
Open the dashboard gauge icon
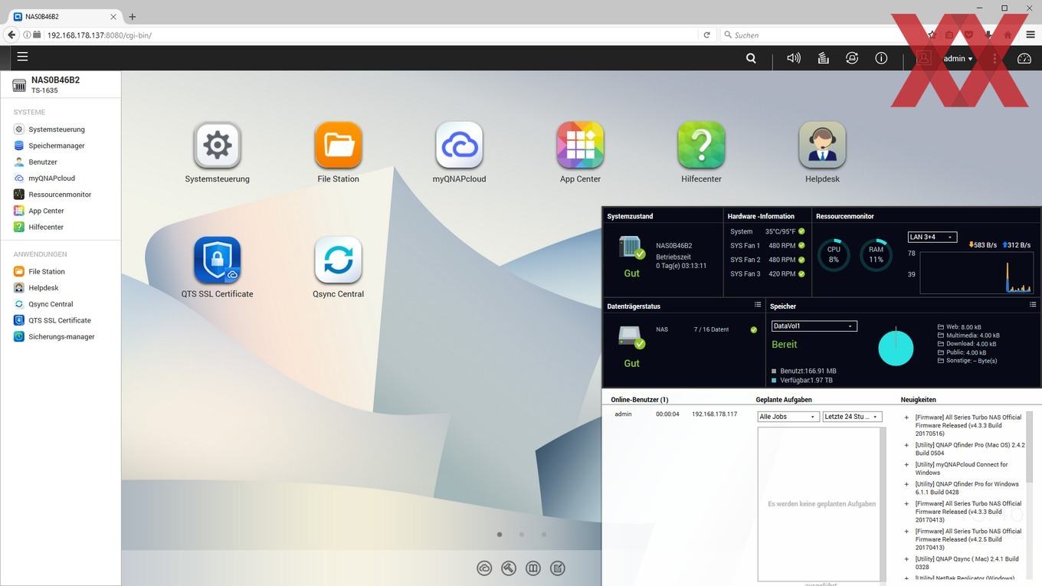(x=1024, y=58)
